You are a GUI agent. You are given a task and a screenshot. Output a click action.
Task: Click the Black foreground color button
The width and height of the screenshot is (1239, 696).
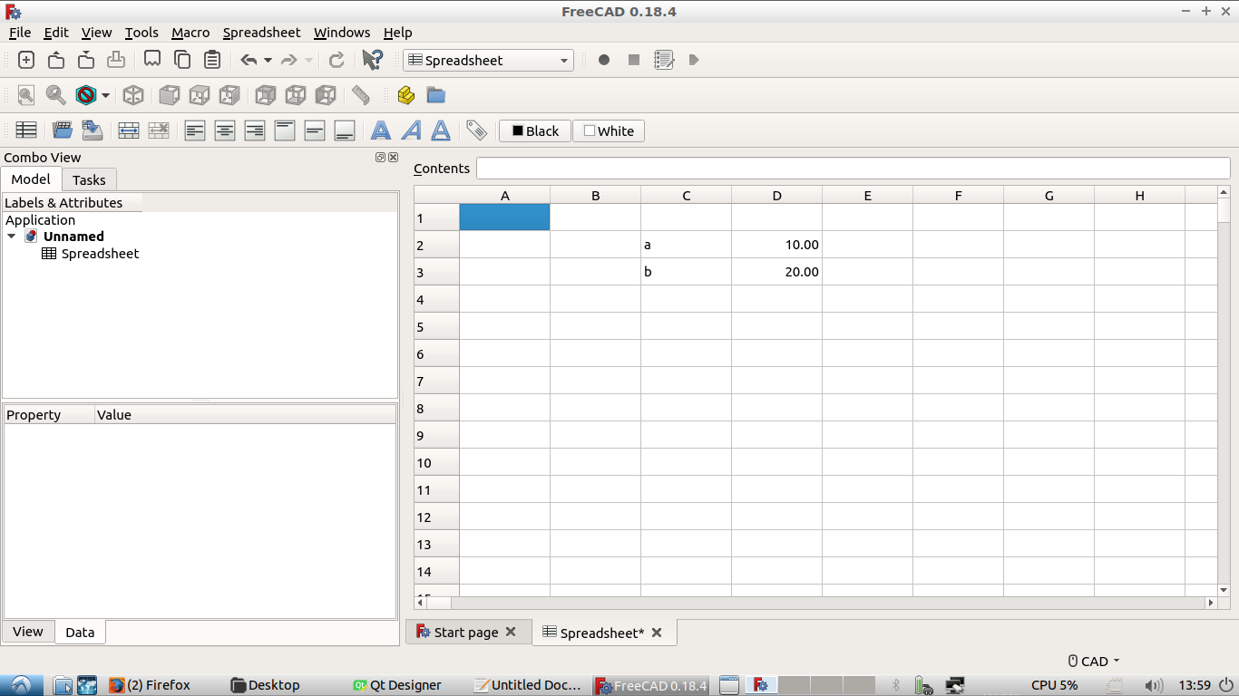pyautogui.click(x=535, y=130)
